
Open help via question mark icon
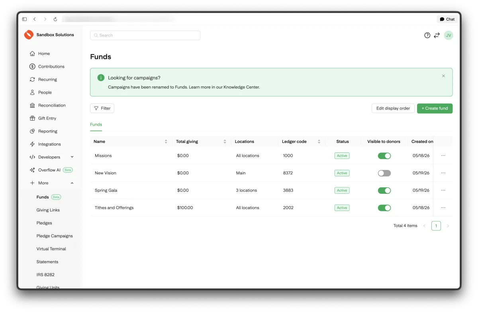coord(427,35)
